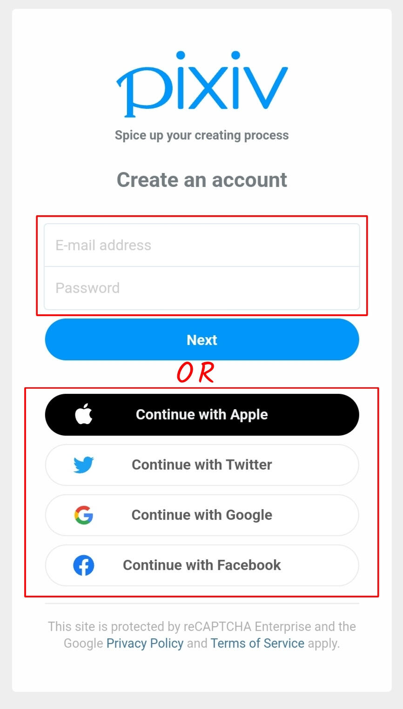Open the Terms of Service link

[x=257, y=643]
